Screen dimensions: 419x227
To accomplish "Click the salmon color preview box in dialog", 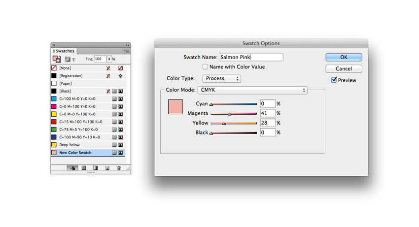I will pyautogui.click(x=175, y=107).
